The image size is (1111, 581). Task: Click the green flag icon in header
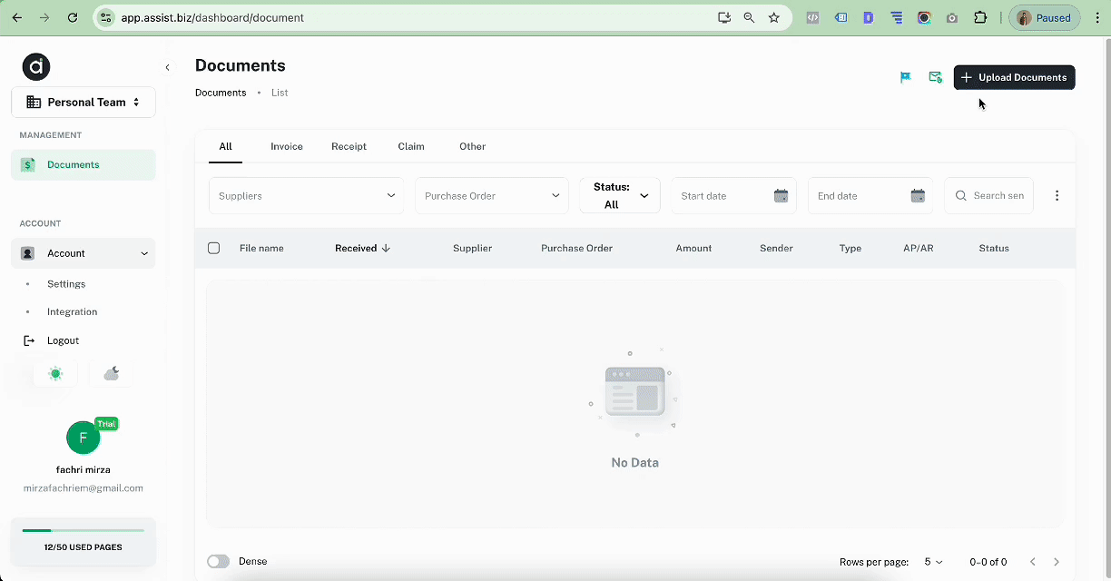coord(905,77)
